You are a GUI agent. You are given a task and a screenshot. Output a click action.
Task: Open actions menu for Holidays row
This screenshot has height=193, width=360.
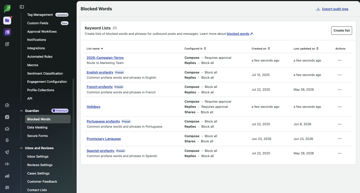coord(340,107)
